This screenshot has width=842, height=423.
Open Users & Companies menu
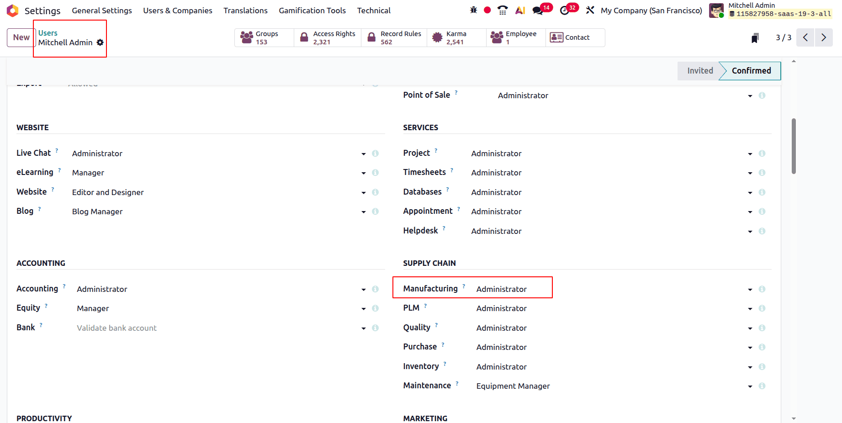tap(178, 11)
